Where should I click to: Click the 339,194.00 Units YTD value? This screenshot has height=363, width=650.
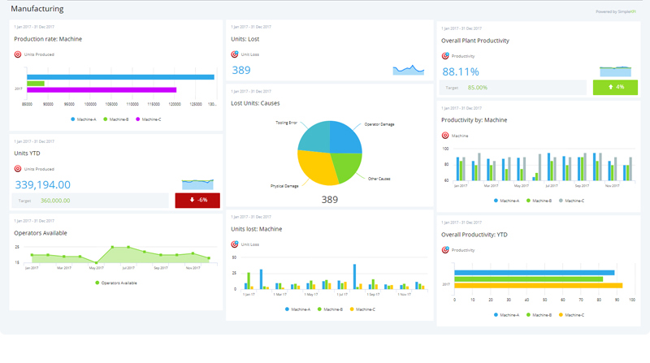tap(43, 184)
